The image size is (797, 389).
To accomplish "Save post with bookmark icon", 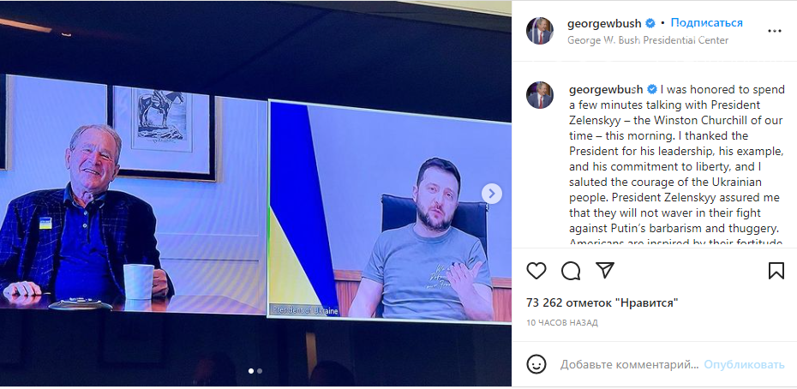I will point(776,271).
